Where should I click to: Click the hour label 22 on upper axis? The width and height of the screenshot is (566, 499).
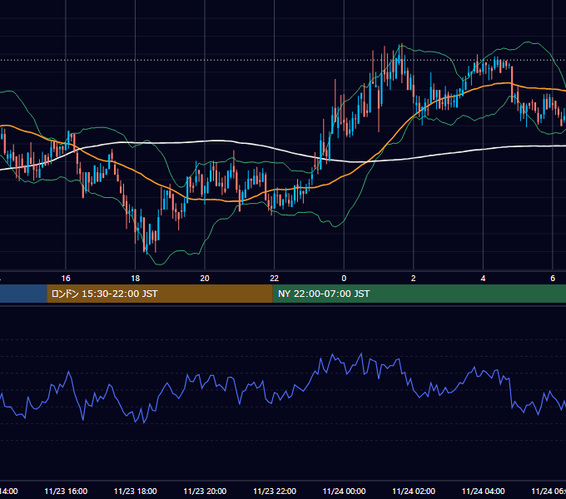point(275,279)
